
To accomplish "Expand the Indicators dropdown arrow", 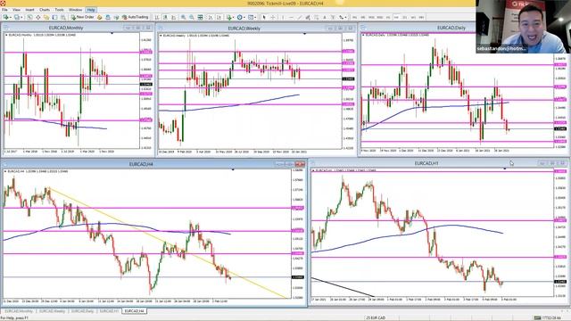I will (234, 17).
